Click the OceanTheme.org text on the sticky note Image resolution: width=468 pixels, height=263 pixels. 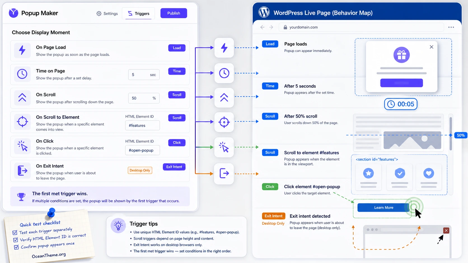(x=49, y=255)
